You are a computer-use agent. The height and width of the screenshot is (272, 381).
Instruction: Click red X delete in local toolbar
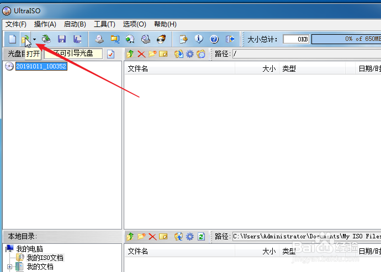152,236
